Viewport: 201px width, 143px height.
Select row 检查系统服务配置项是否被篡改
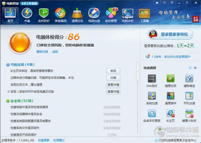click(65, 121)
